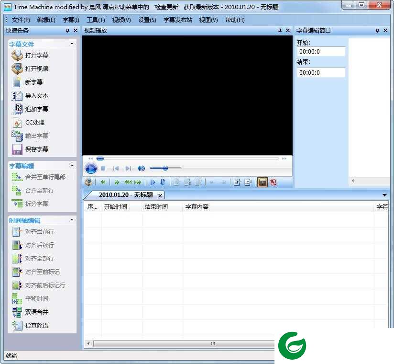Open the 设置(S) menu
Screen dimensions: 394x364
147,20
